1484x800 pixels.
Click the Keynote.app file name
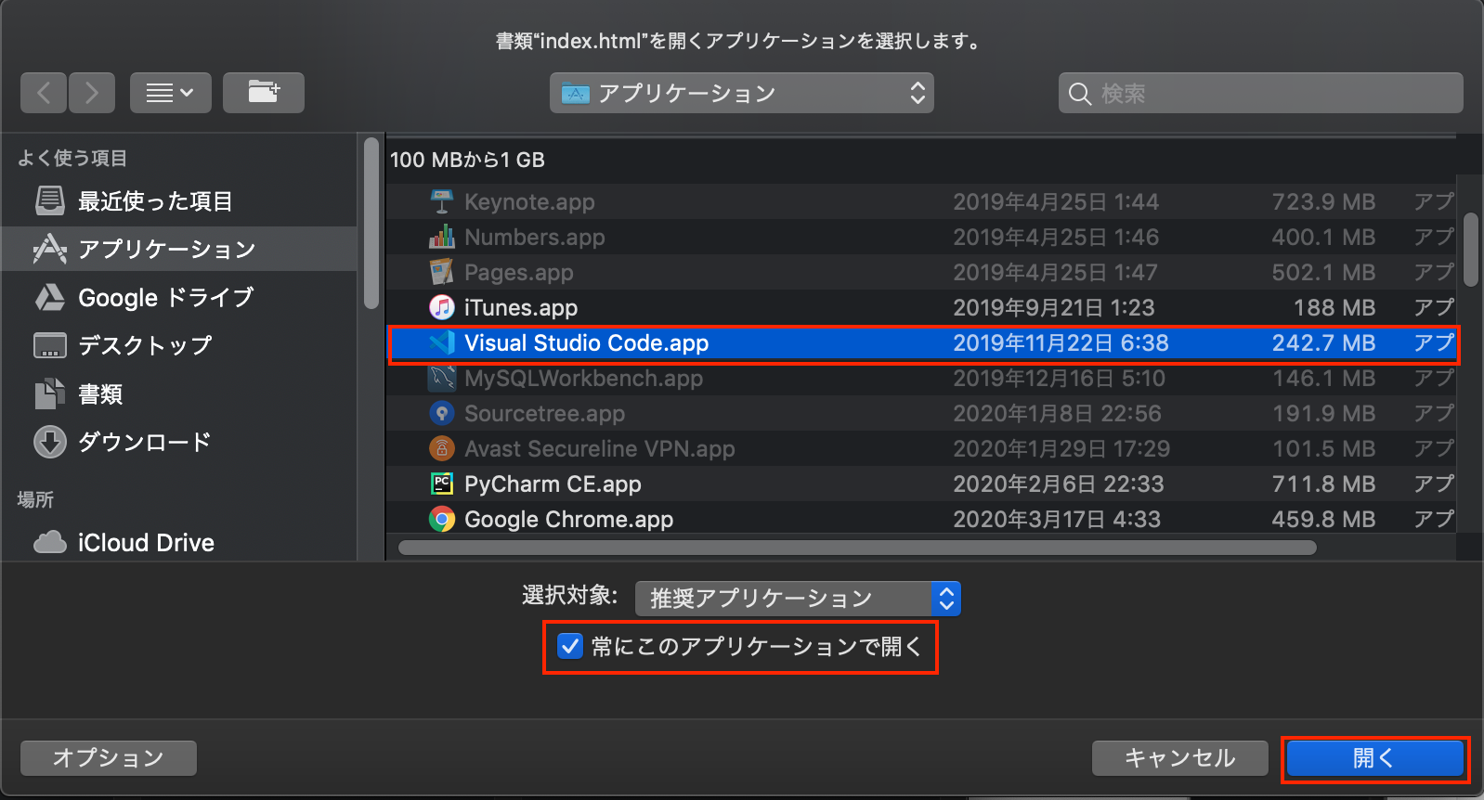click(529, 201)
